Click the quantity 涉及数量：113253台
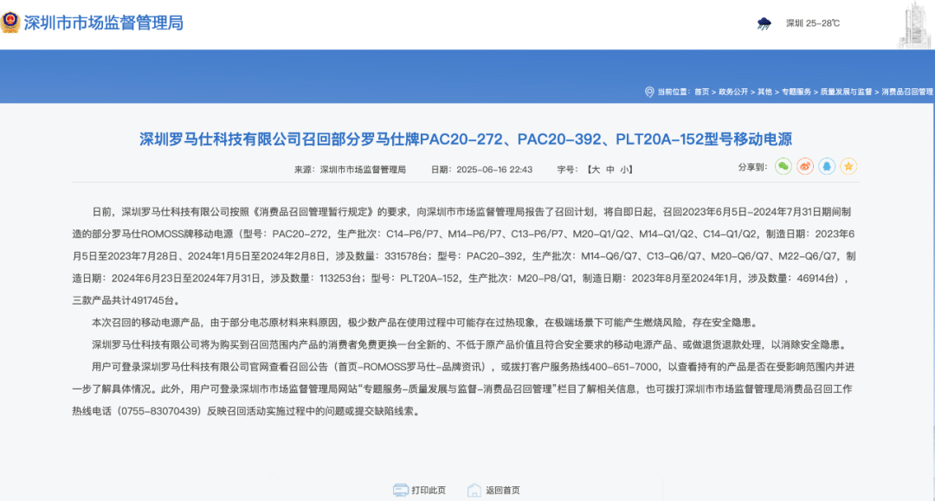The image size is (935, 501). click(x=316, y=279)
